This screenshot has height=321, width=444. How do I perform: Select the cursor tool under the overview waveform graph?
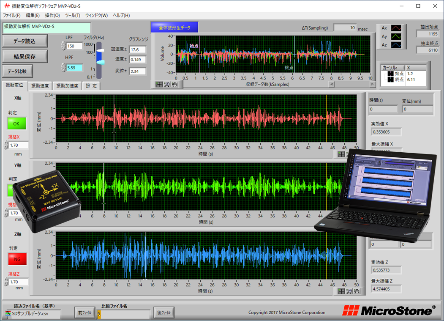(x=159, y=85)
